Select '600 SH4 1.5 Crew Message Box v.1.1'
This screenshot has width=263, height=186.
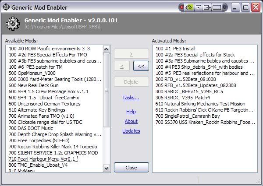pyautogui.click(x=49, y=91)
